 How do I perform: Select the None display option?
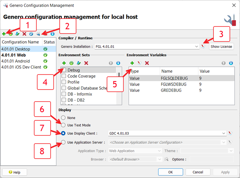[x=63, y=118]
